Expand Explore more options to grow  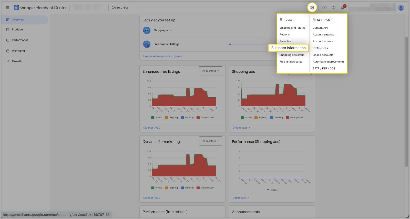[163, 56]
